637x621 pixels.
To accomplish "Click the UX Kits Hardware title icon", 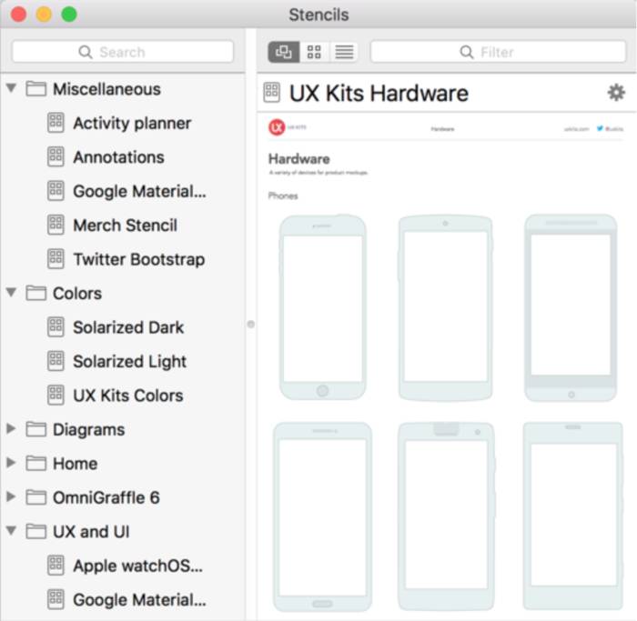I will click(x=272, y=93).
